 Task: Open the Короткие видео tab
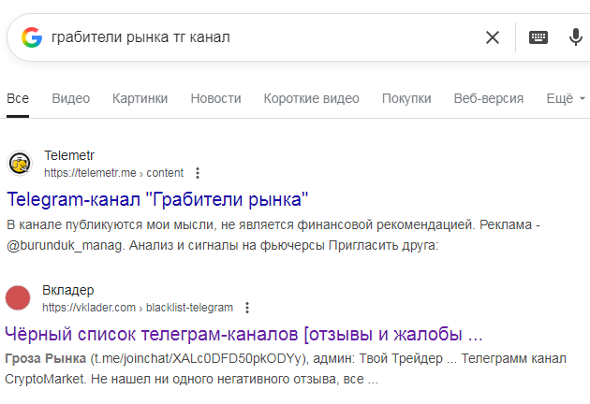pos(311,98)
